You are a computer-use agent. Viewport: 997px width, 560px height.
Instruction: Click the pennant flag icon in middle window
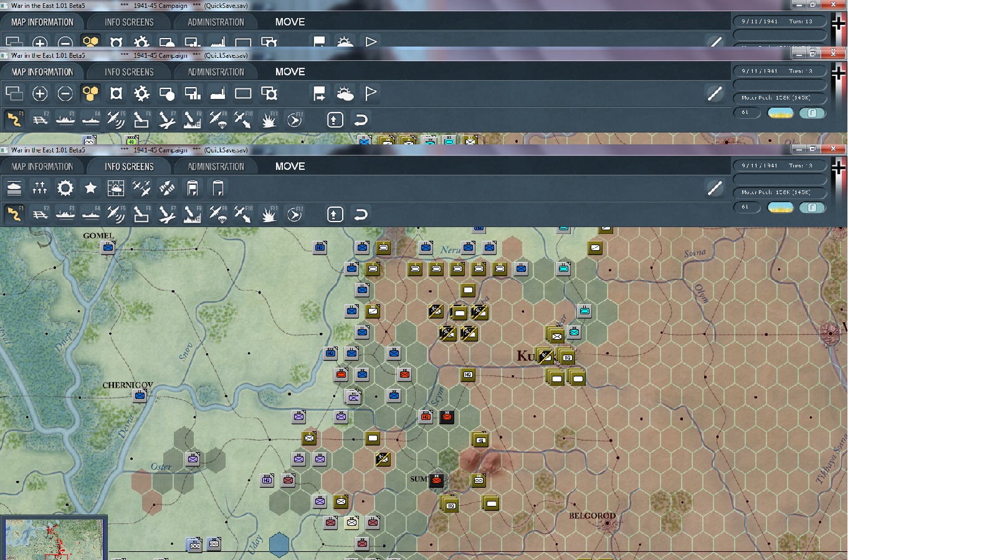pos(371,93)
